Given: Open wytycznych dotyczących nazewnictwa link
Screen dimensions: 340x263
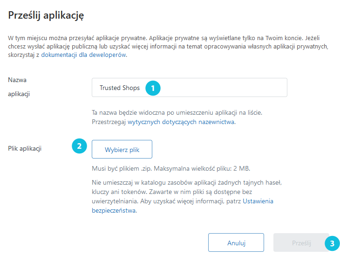Looking at the screenshot, I should pyautogui.click(x=181, y=122).
